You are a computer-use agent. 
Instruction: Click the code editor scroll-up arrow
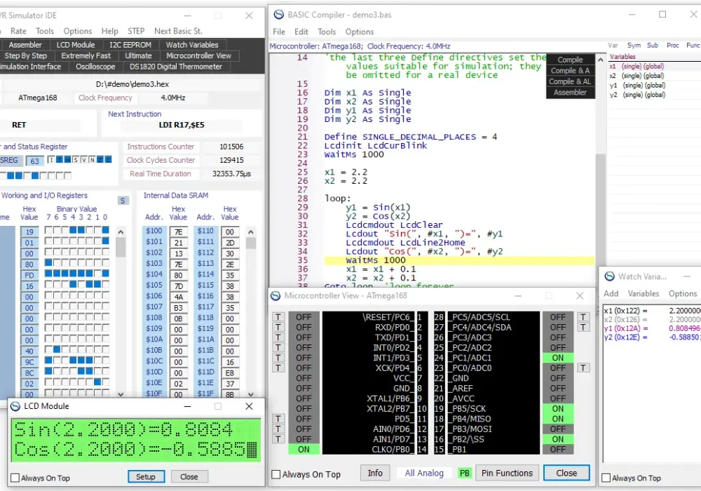[x=601, y=60]
